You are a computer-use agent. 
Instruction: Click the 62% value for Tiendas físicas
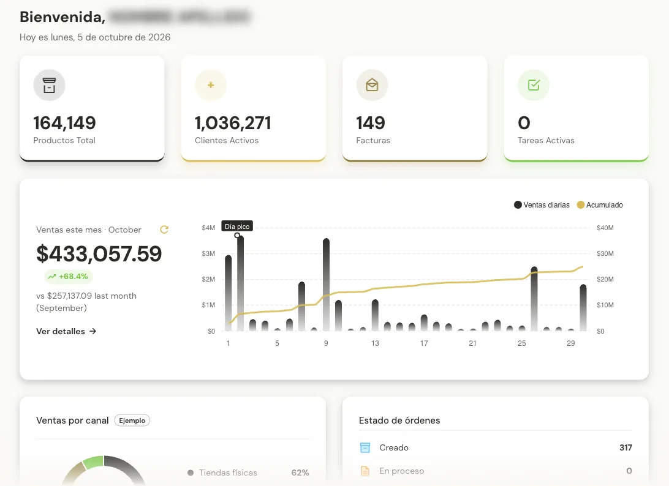click(300, 473)
